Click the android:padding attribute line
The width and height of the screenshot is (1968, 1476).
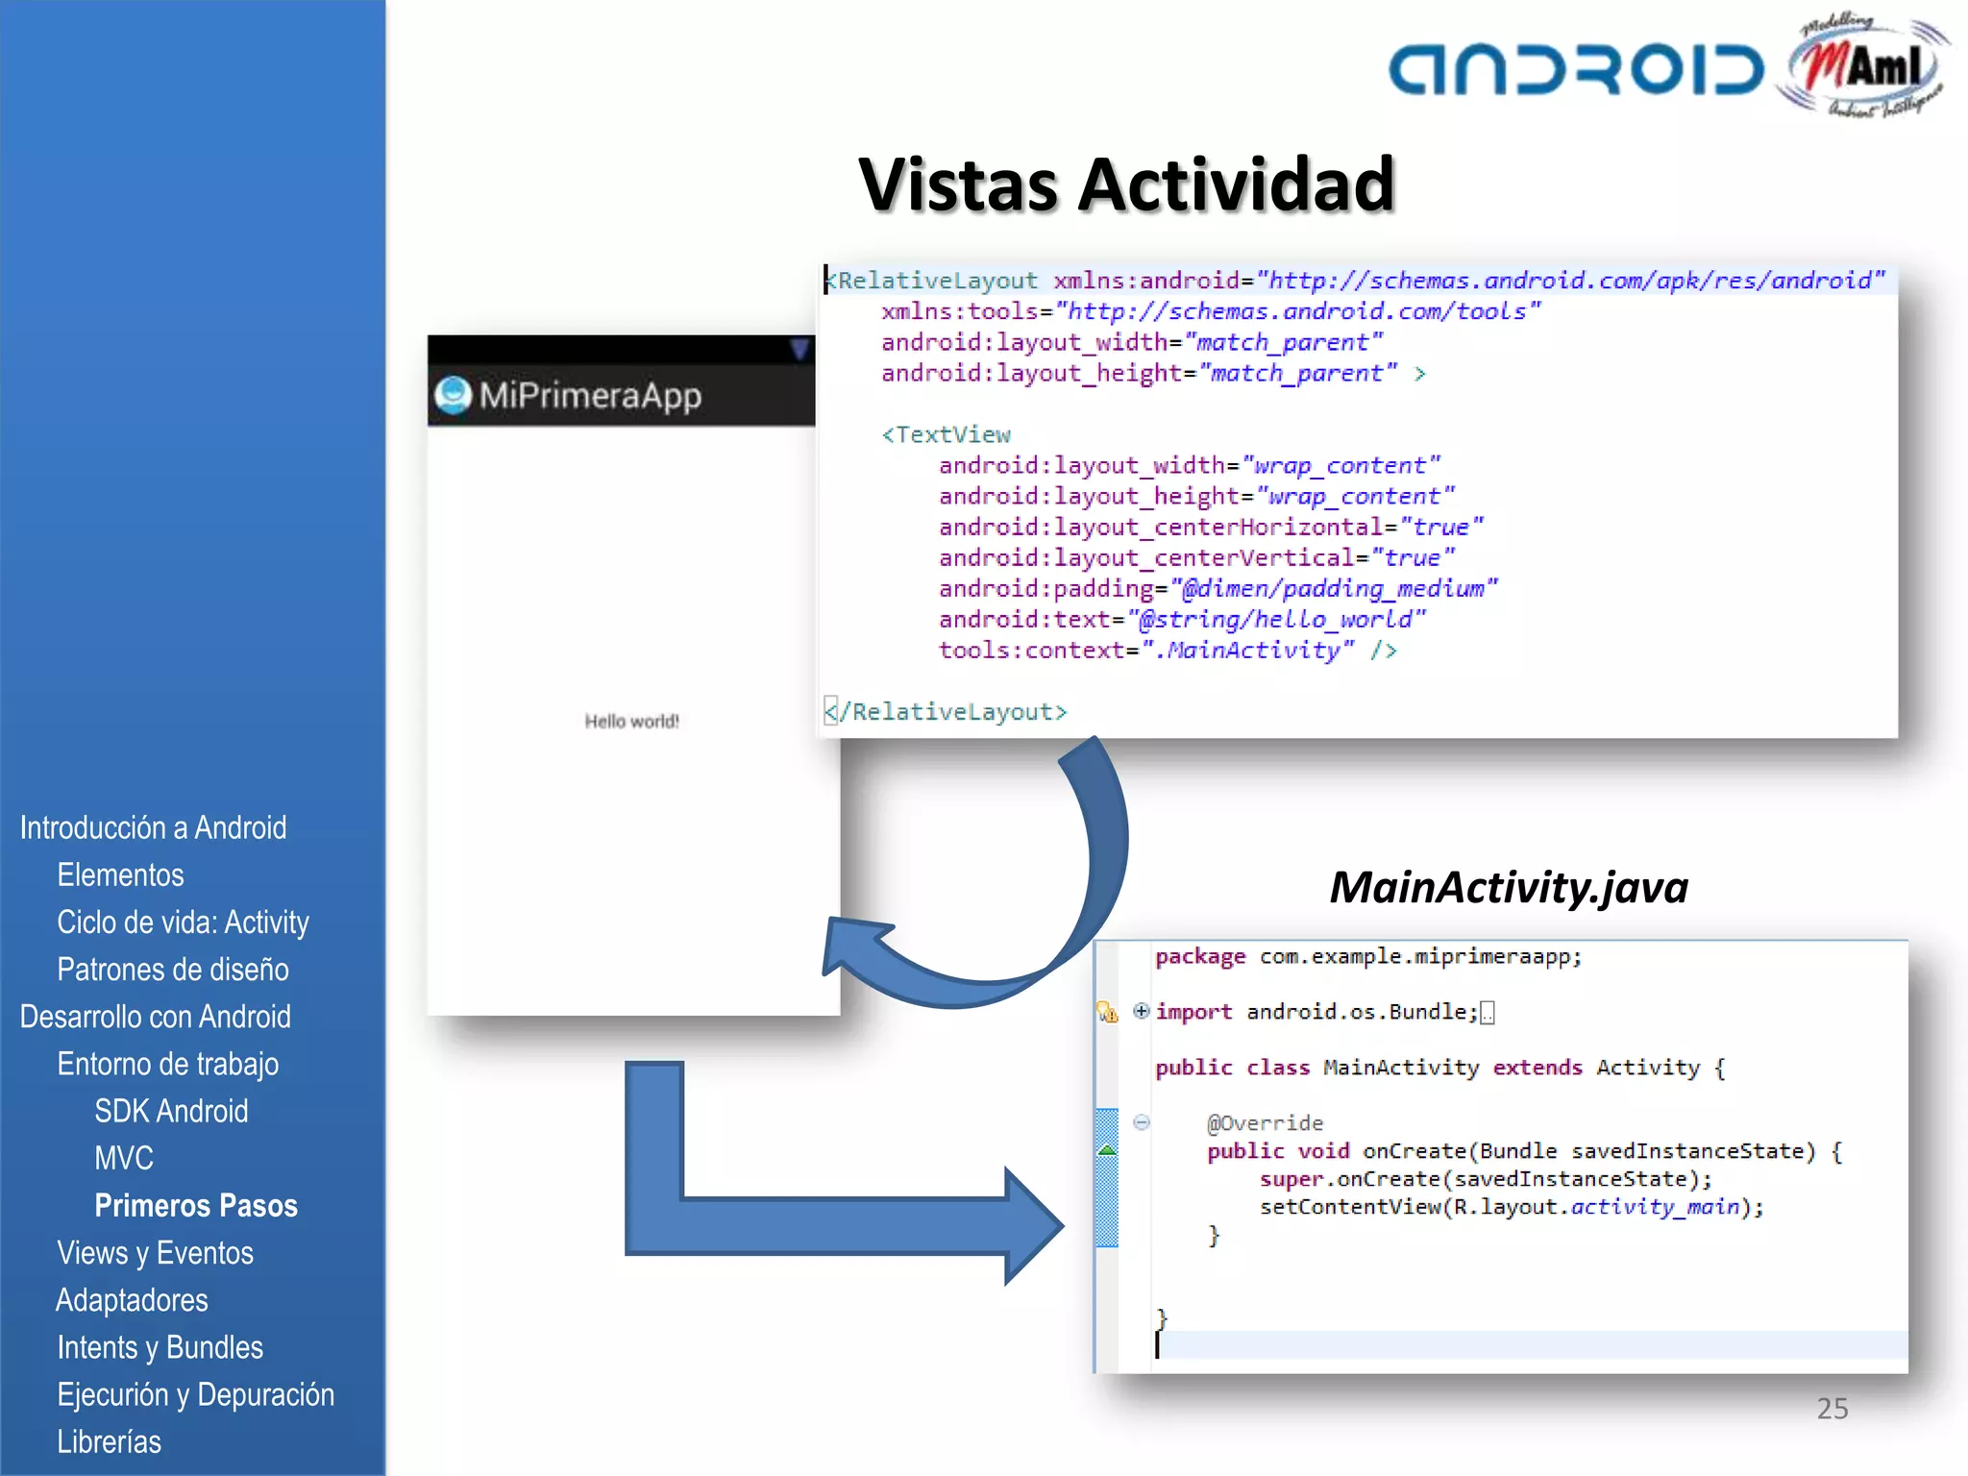[x=1218, y=588]
